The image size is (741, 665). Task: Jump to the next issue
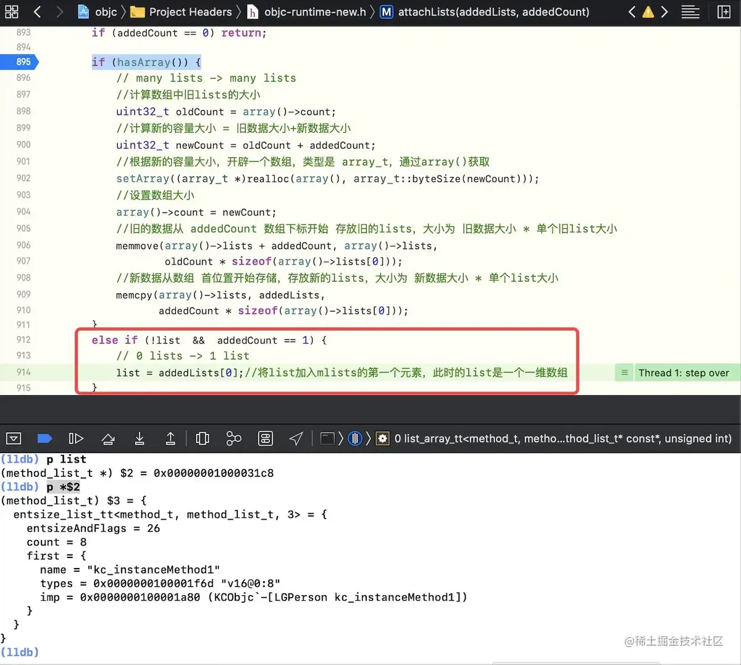(664, 12)
